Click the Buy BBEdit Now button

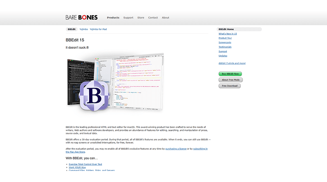pyautogui.click(x=230, y=74)
